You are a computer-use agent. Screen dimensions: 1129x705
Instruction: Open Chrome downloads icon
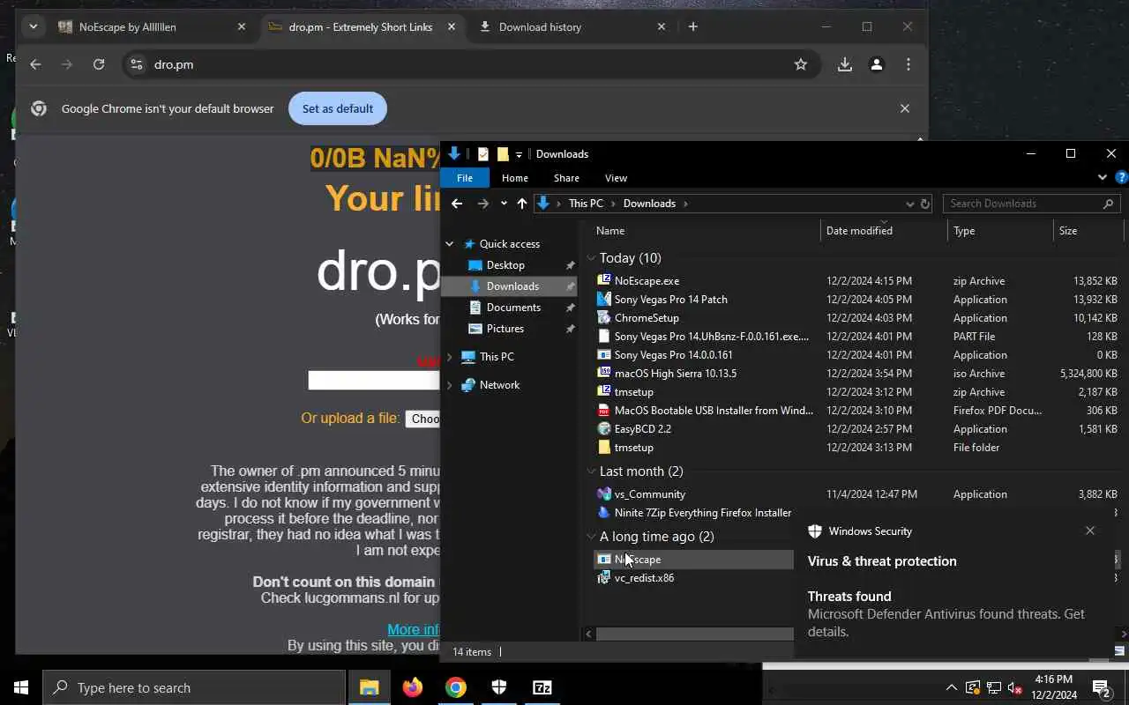tap(844, 64)
